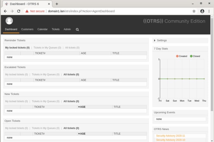The width and height of the screenshot is (214, 142).
Task: Minimize the browser window
Action: [x=193, y=4]
